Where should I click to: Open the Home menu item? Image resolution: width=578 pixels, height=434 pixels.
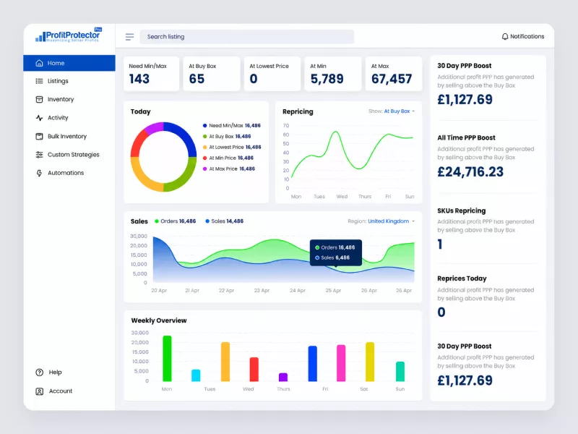[69, 63]
